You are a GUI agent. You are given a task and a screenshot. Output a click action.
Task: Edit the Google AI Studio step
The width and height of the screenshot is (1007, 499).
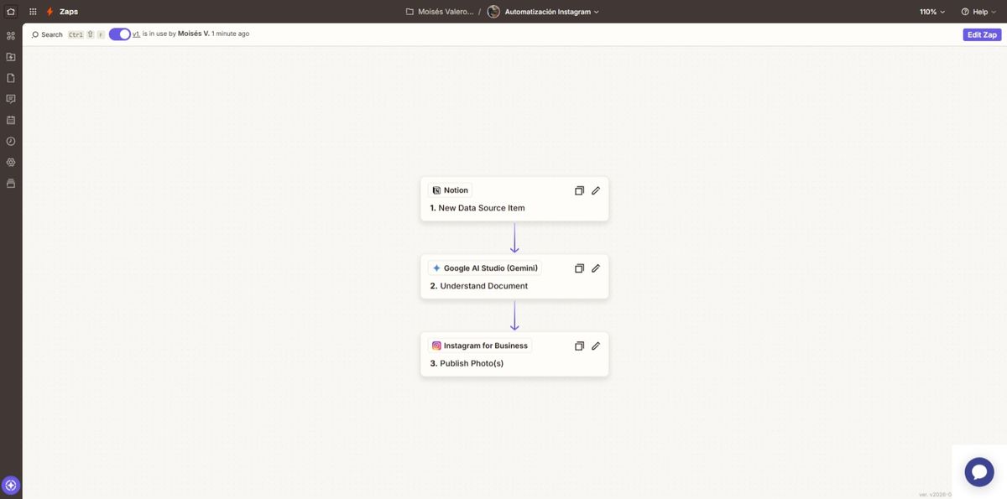tap(596, 268)
